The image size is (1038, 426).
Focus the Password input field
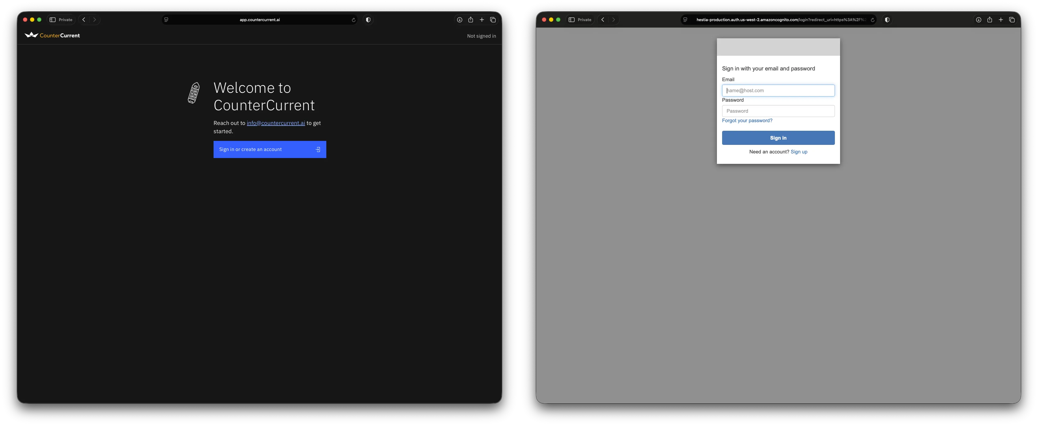pyautogui.click(x=778, y=111)
